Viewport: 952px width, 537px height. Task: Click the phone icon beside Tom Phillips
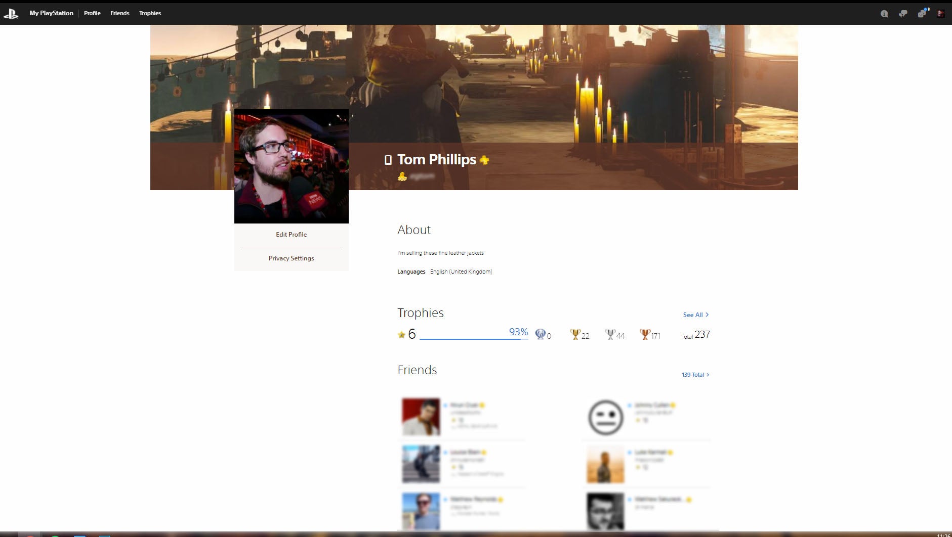pyautogui.click(x=388, y=160)
